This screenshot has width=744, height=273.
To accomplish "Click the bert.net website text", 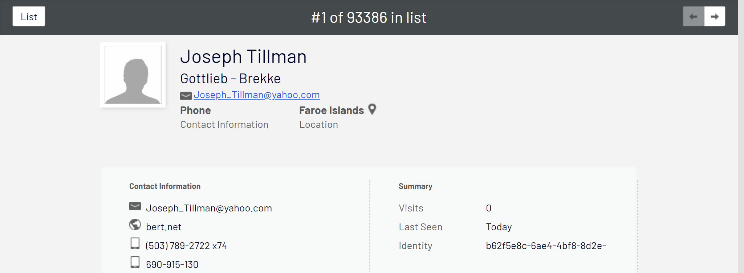I will point(164,227).
